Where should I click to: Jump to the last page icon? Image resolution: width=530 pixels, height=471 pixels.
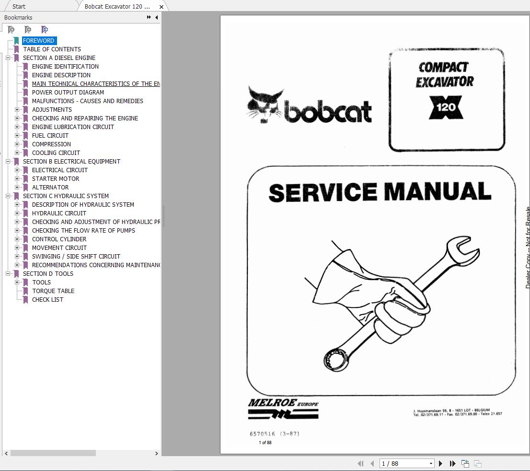click(452, 463)
